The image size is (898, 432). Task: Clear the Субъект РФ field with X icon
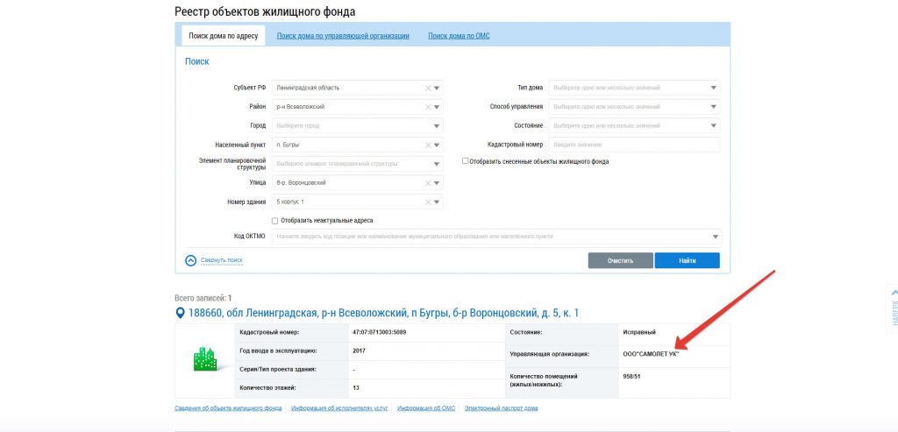[427, 89]
